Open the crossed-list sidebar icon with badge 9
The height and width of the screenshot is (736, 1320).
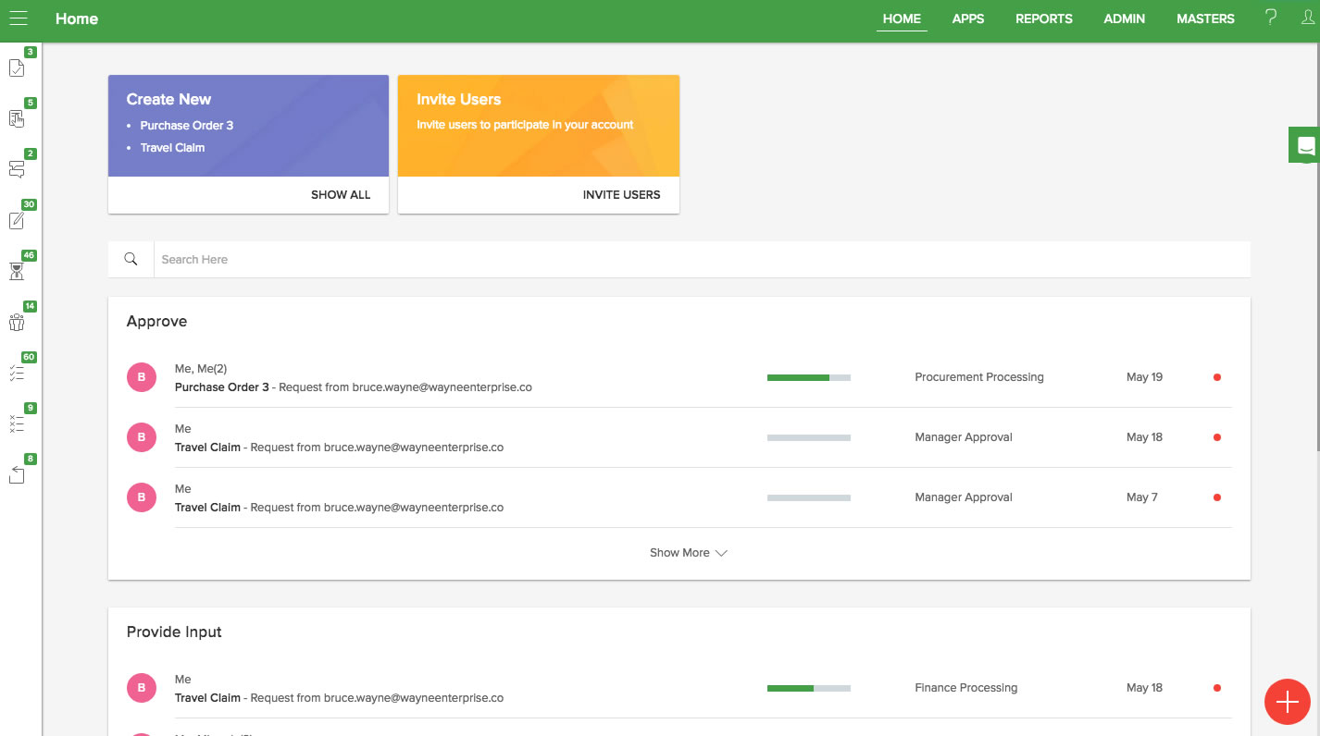17,424
